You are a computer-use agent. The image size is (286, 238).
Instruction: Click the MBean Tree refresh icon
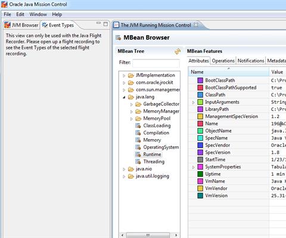pos(178,51)
